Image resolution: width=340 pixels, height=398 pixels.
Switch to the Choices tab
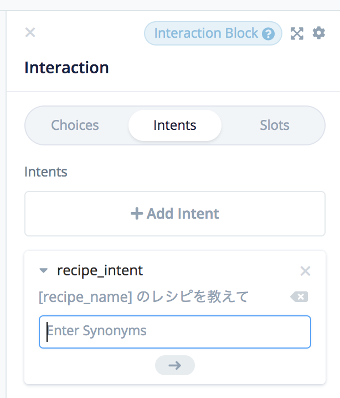coord(75,125)
